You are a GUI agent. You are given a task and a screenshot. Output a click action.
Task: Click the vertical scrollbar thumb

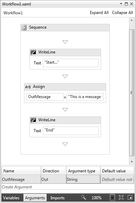pos(132,93)
